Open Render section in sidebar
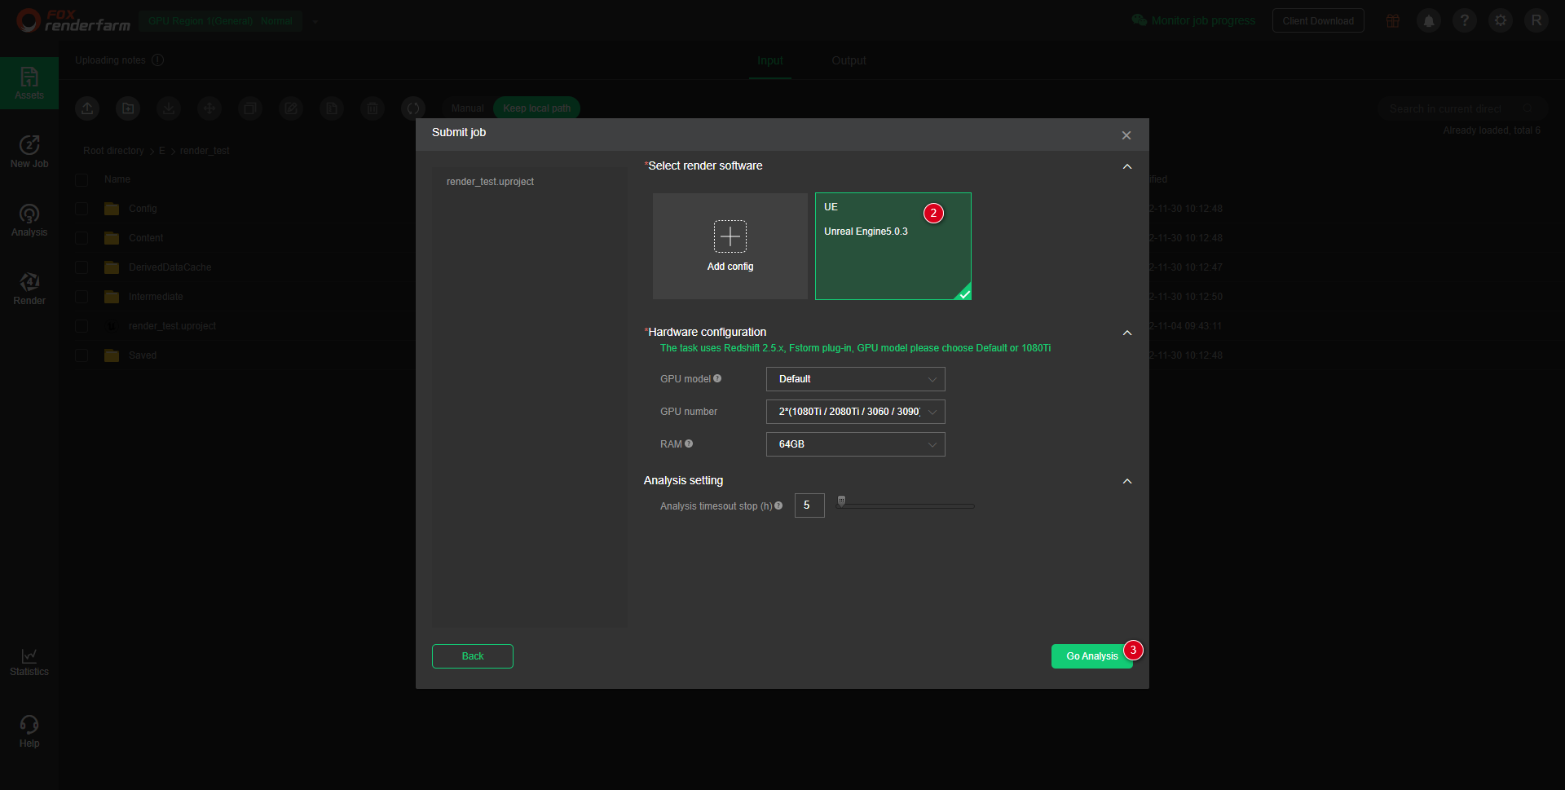The height and width of the screenshot is (790, 1565). 29,289
